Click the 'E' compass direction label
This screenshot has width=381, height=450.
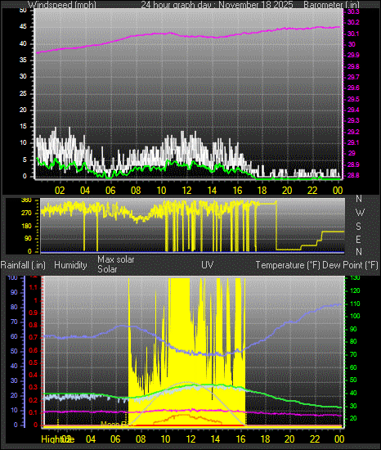[358, 239]
